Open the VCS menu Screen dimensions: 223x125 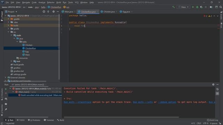tap(77, 2)
